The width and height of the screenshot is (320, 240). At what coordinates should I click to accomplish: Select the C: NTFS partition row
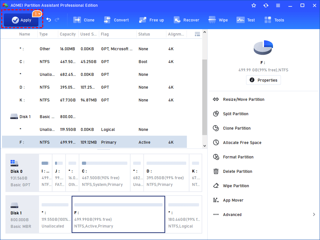[x=94, y=62]
